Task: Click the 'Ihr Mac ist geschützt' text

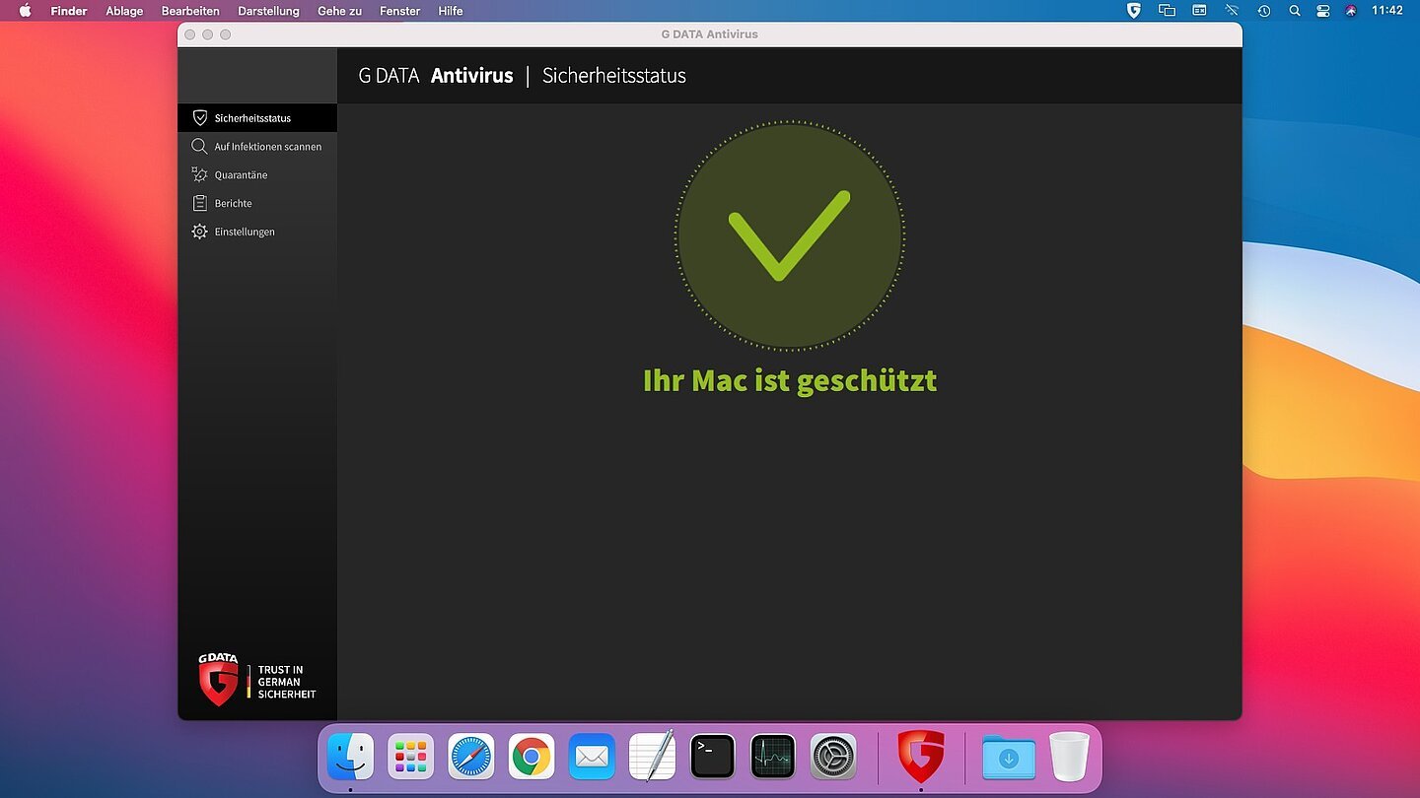Action: pos(789,380)
